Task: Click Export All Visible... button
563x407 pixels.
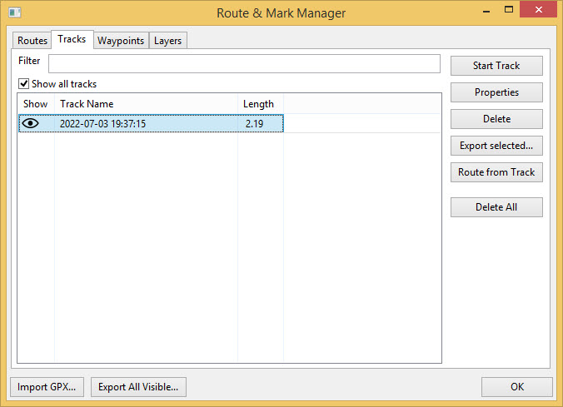Action: click(138, 387)
